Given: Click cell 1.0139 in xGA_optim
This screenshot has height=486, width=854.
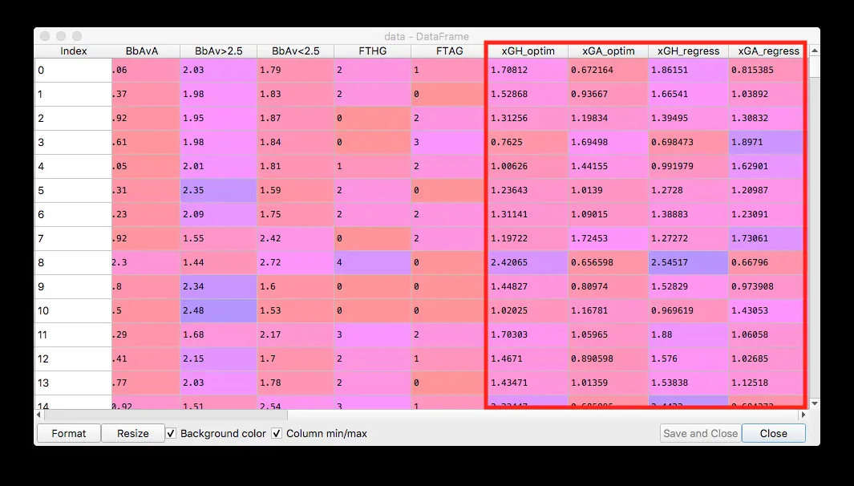Looking at the screenshot, I should [609, 190].
